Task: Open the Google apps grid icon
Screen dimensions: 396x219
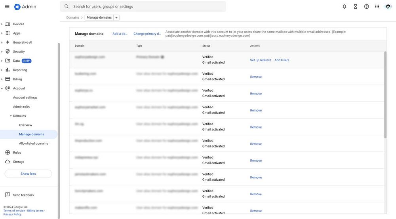Action: point(377,6)
